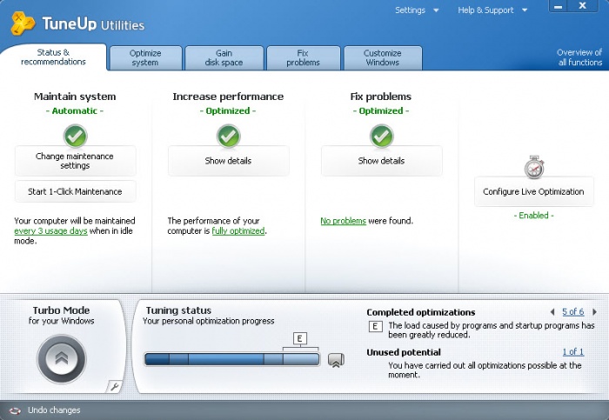Viewport: 609px width, 420px height.
Task: Switch to the Optimize system tab
Action: pos(145,58)
